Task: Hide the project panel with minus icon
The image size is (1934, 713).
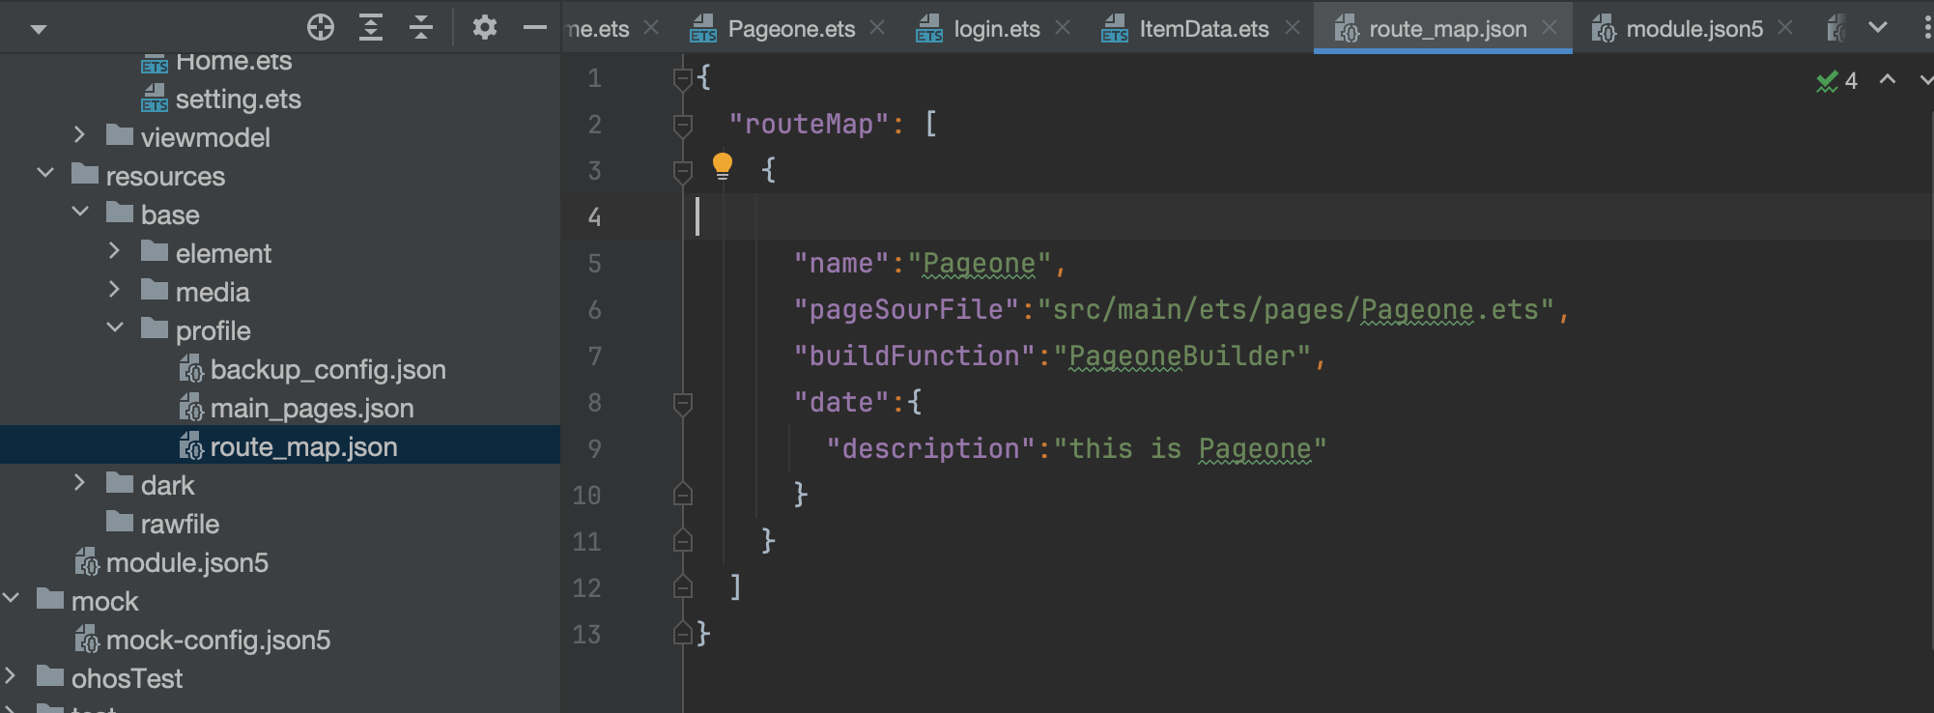Action: click(534, 27)
